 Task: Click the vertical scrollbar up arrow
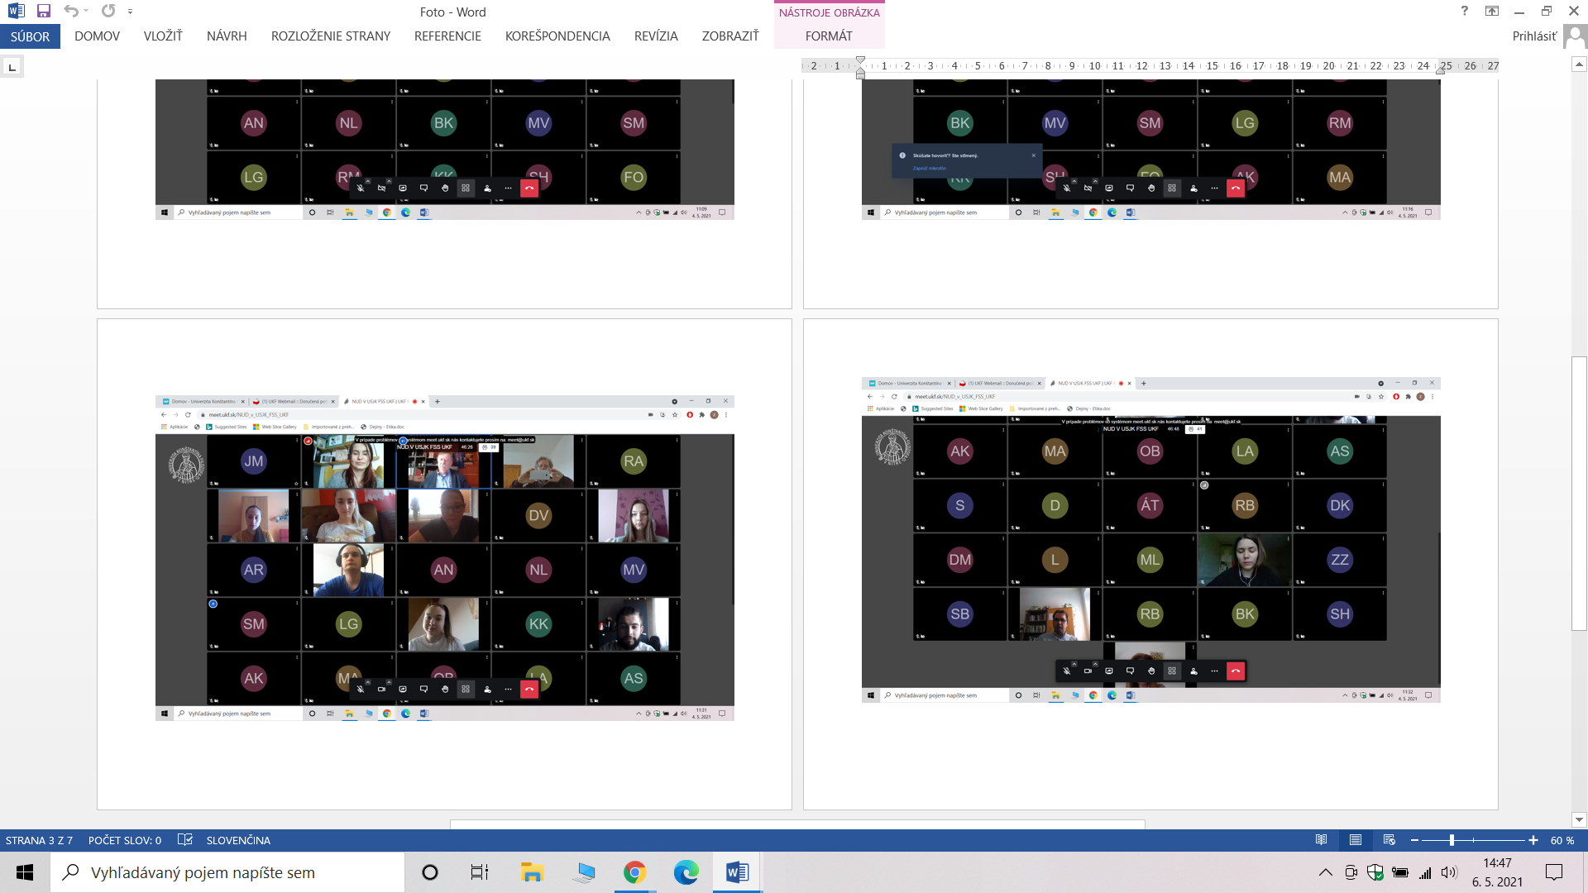(1579, 64)
